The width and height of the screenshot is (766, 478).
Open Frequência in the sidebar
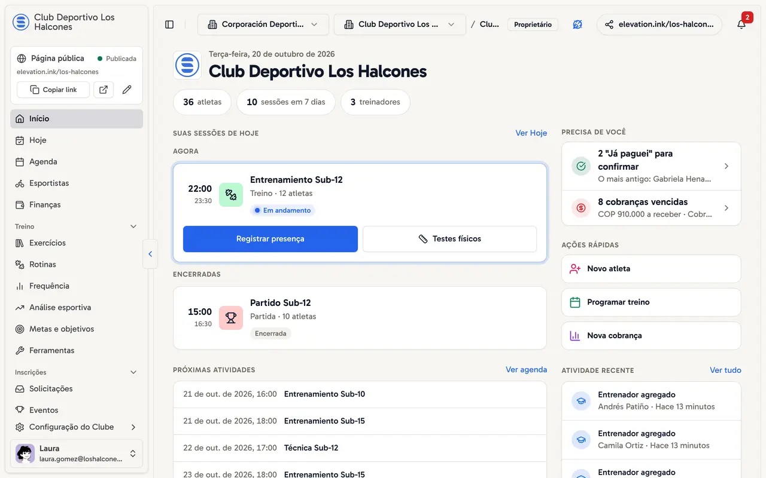coord(77,286)
